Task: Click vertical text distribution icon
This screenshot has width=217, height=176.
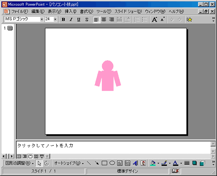Action: coord(127,20)
